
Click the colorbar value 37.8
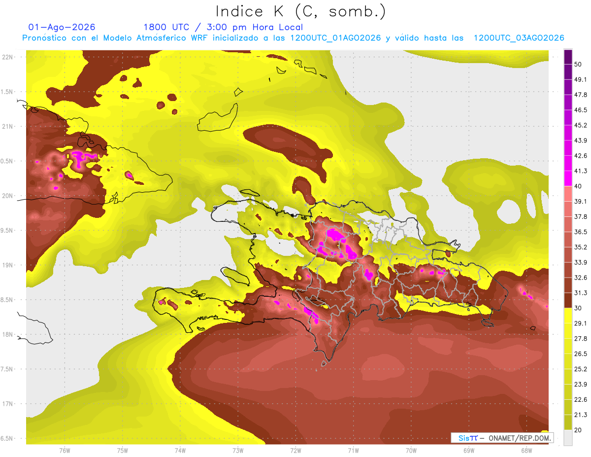[581, 216]
